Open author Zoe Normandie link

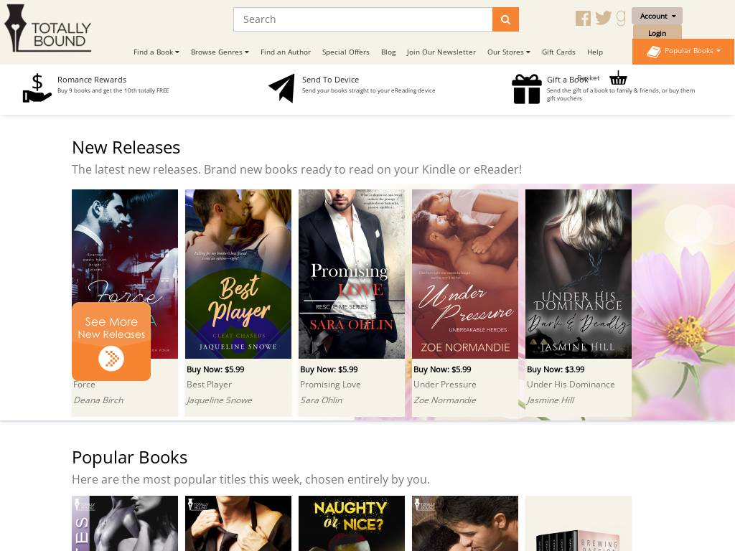click(444, 400)
